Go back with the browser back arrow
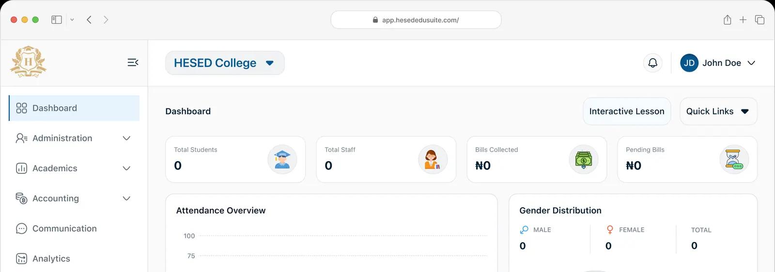Screen dimensions: 775x272 click(x=89, y=20)
